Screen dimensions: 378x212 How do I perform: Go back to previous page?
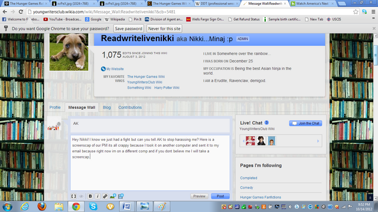tap(5, 12)
